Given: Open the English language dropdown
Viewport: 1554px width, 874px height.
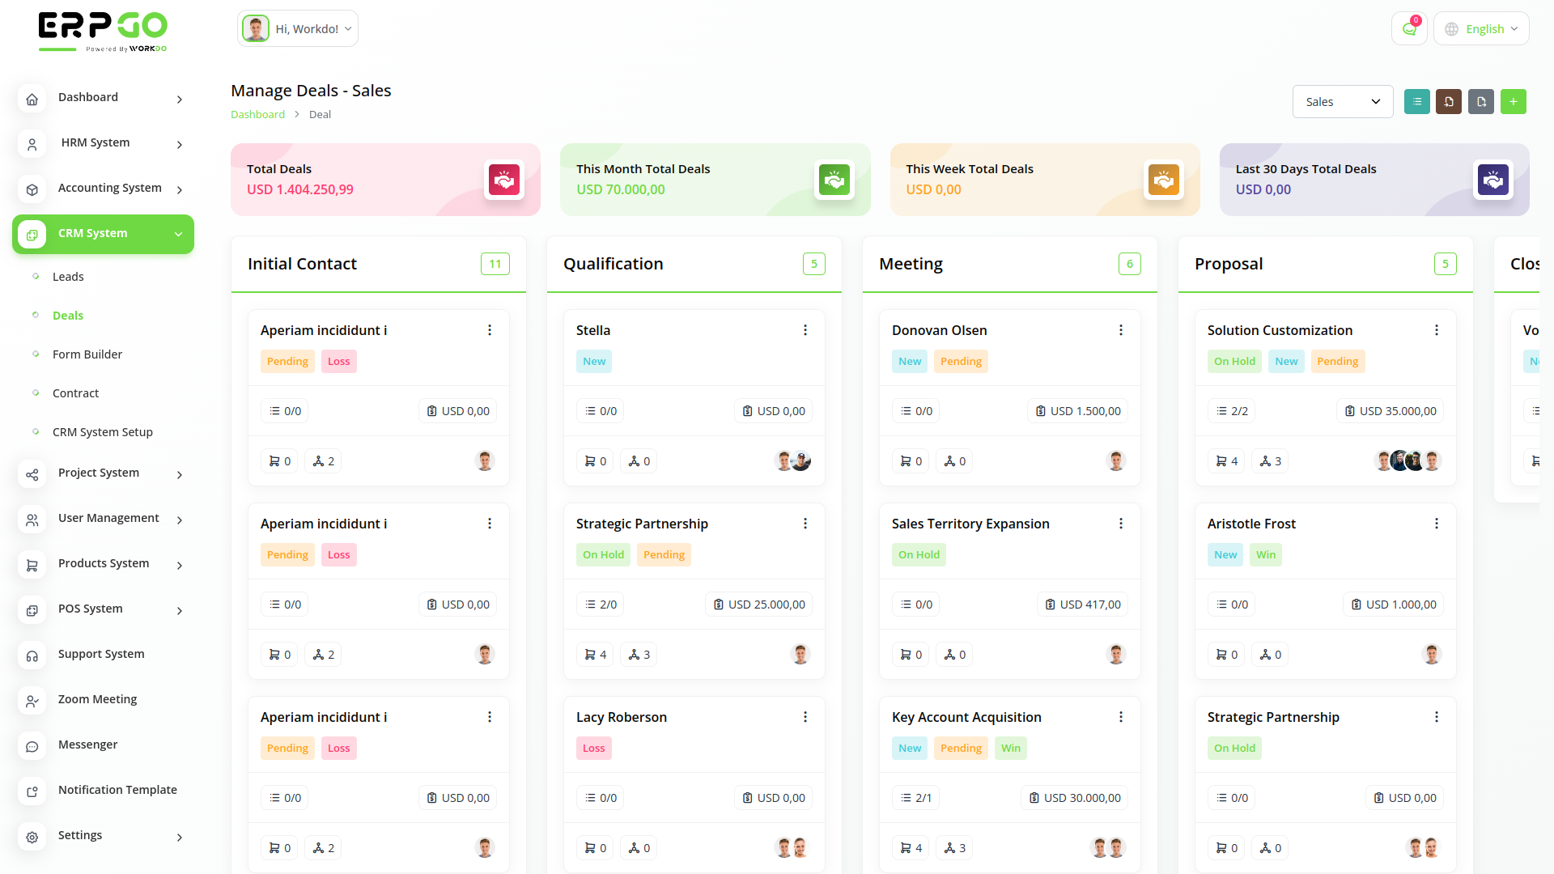Looking at the screenshot, I should [1481, 29].
